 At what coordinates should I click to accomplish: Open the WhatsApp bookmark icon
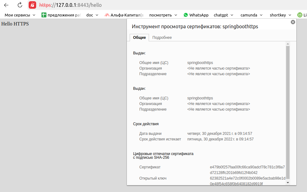click(x=186, y=15)
